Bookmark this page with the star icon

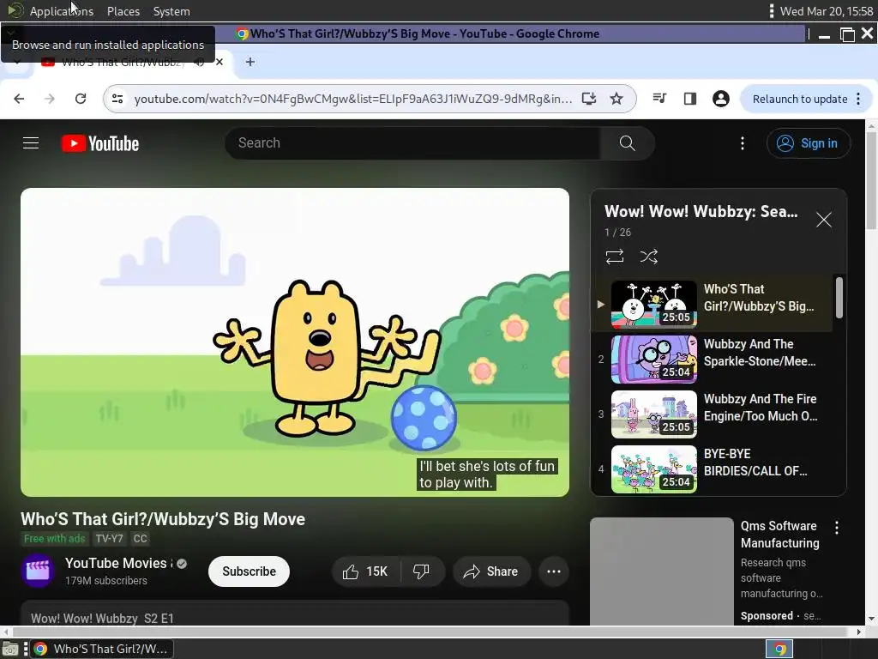[616, 99]
